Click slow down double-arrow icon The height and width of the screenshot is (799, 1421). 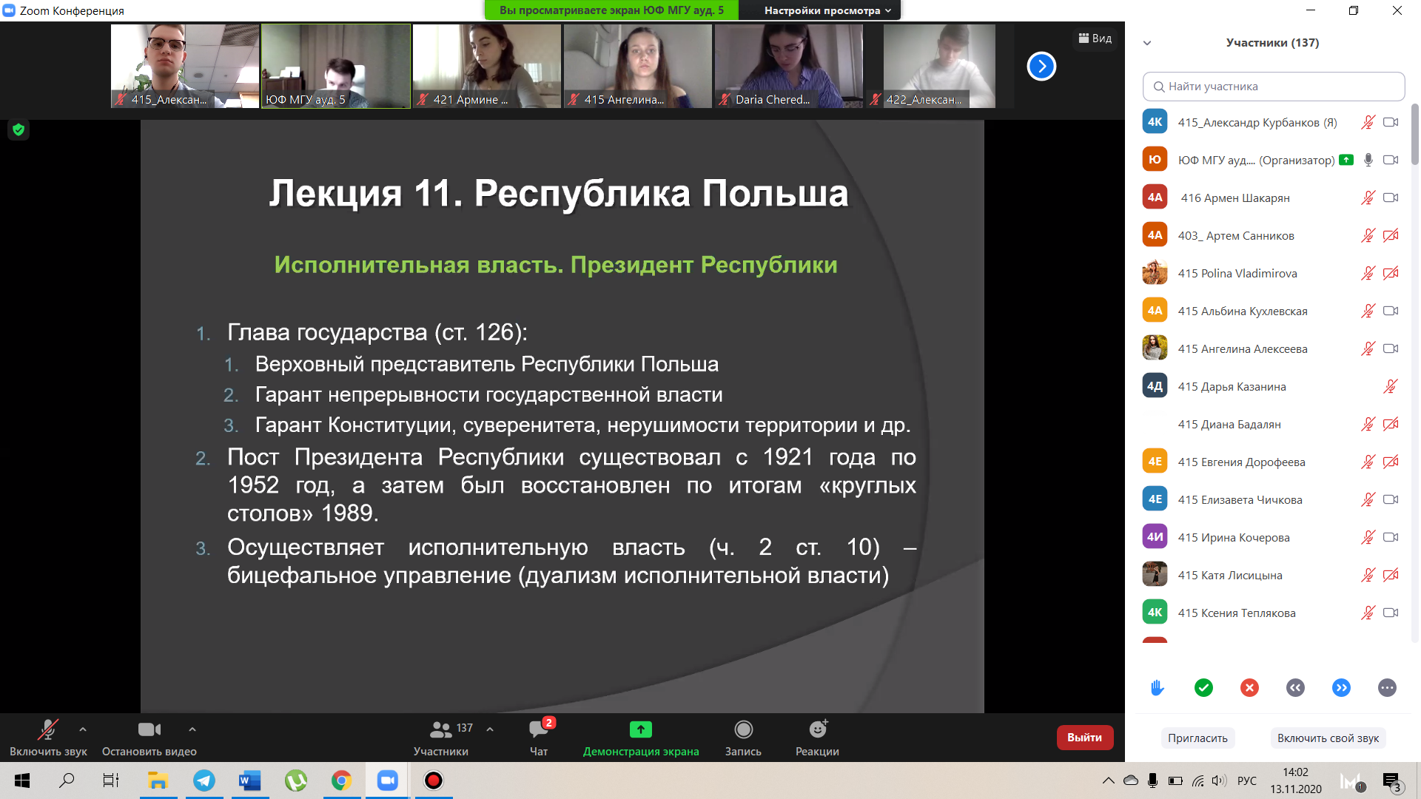pyautogui.click(x=1295, y=688)
